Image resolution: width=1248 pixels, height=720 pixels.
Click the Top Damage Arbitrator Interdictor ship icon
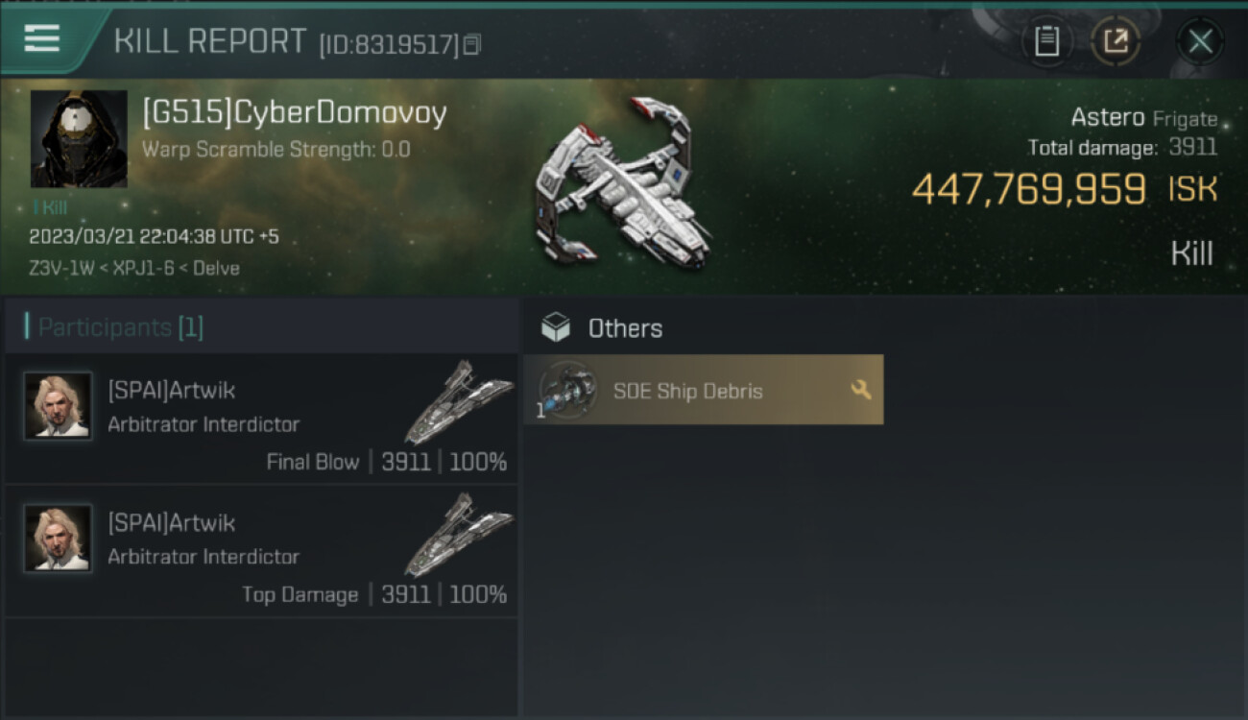pos(459,534)
